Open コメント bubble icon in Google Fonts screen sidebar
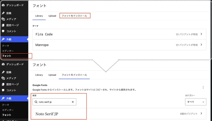Viewport: 212px width, 121px height. (3, 90)
